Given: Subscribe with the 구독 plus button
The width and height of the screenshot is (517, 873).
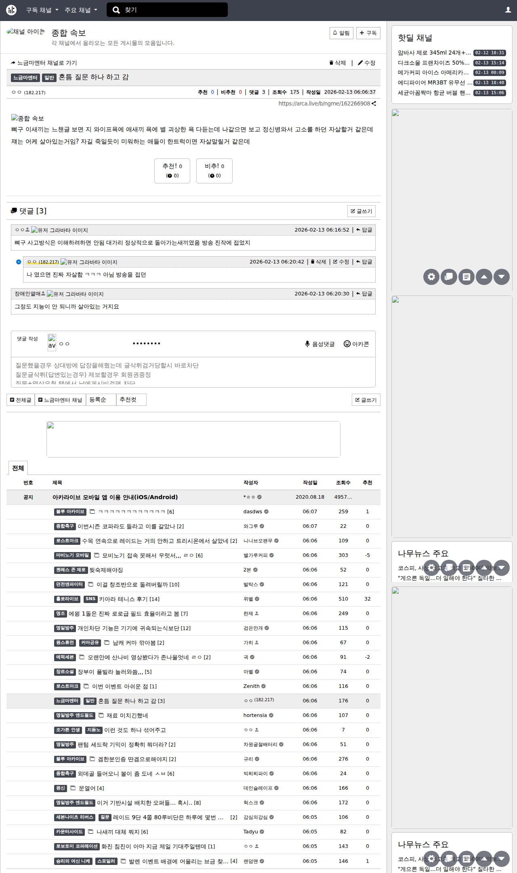Looking at the screenshot, I should point(368,33).
